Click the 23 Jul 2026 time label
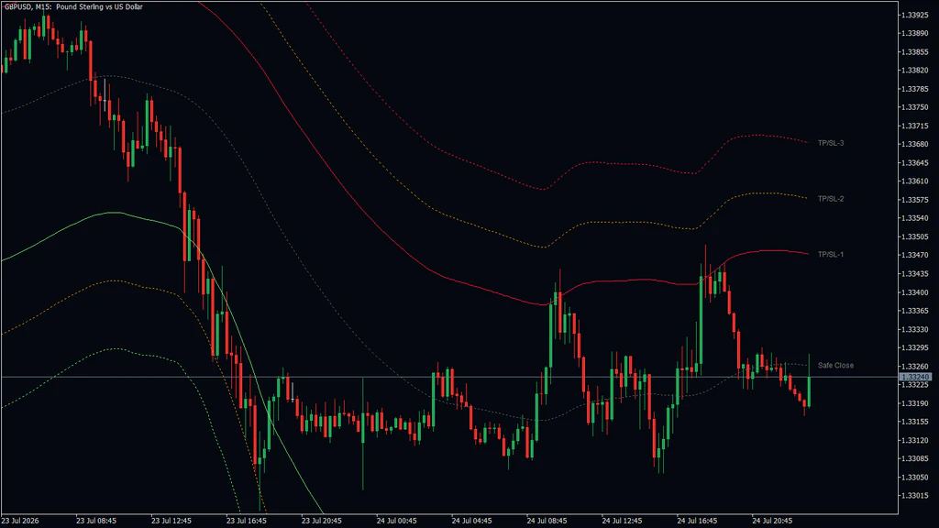The image size is (939, 528). point(20,521)
